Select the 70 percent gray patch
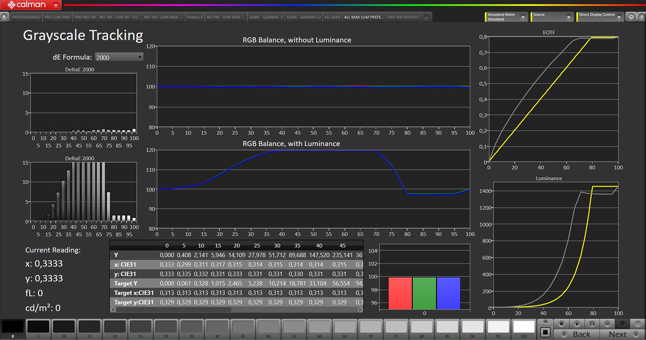This screenshot has height=340, width=646. pos(370,328)
